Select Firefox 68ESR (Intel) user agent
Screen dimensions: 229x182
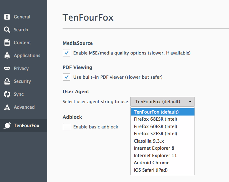163,119
